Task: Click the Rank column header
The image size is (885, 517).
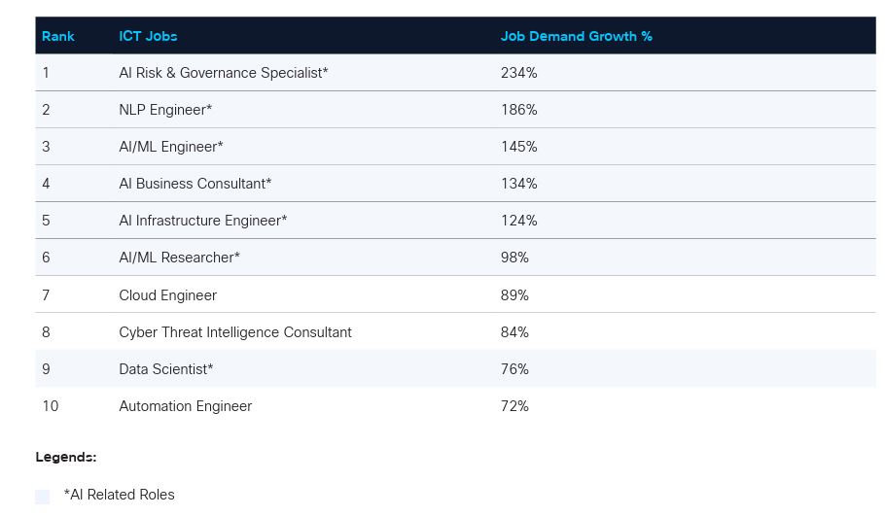Action: [58, 36]
